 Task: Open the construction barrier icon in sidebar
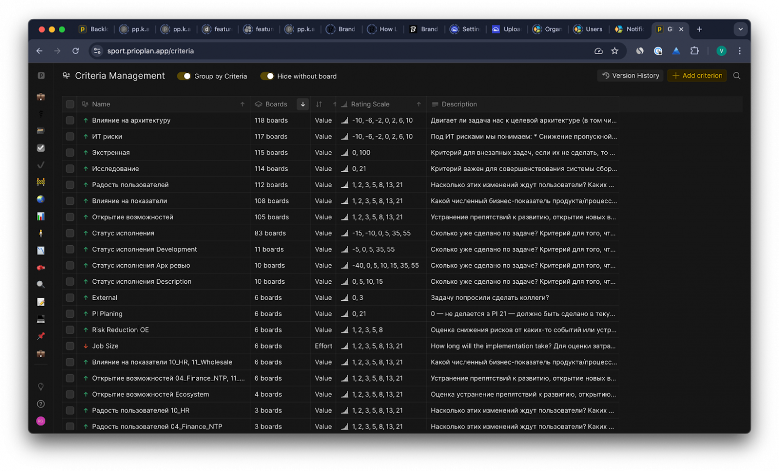click(x=41, y=182)
